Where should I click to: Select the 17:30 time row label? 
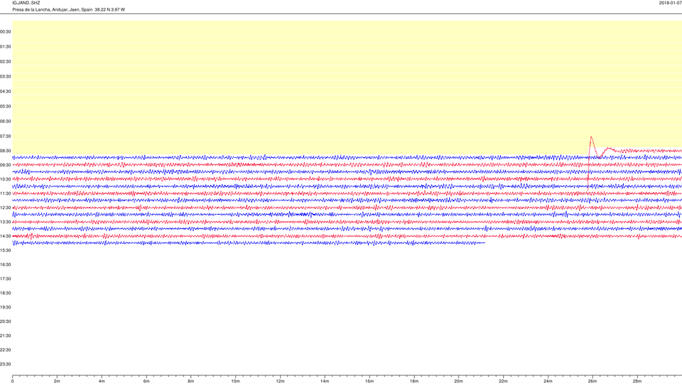point(6,279)
